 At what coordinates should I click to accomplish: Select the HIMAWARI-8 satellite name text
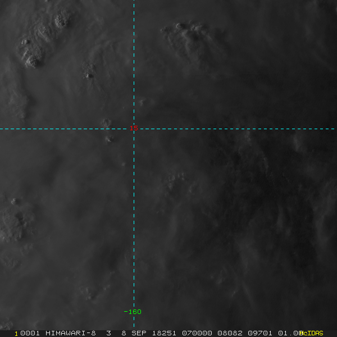tap(71, 333)
